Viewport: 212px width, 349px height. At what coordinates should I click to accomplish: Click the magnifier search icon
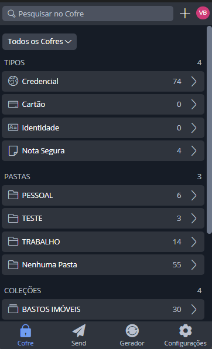(x=11, y=14)
